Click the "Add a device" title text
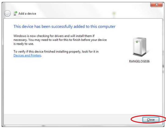The width and height of the screenshot is (166, 128). click(27, 14)
